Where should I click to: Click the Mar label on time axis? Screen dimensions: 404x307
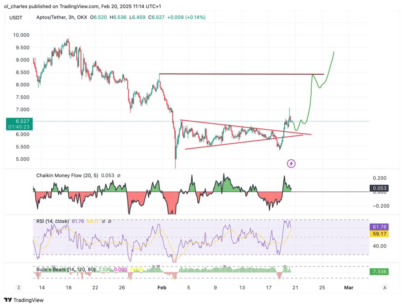(x=348, y=287)
